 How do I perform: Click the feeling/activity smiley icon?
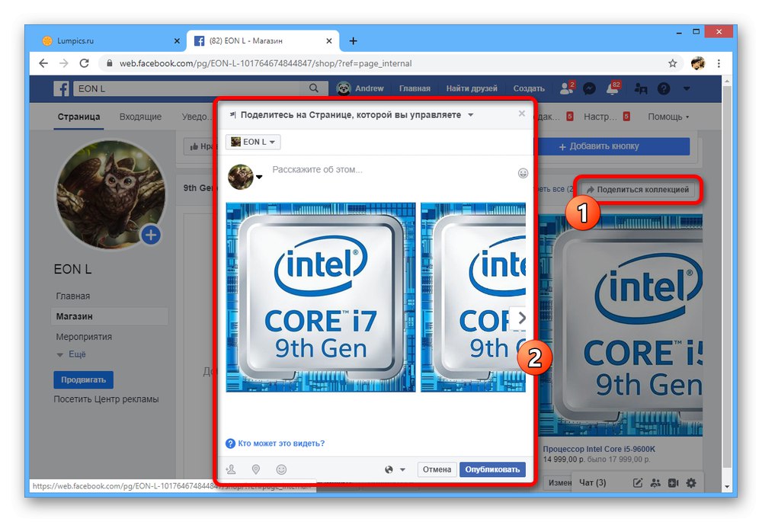pyautogui.click(x=281, y=469)
